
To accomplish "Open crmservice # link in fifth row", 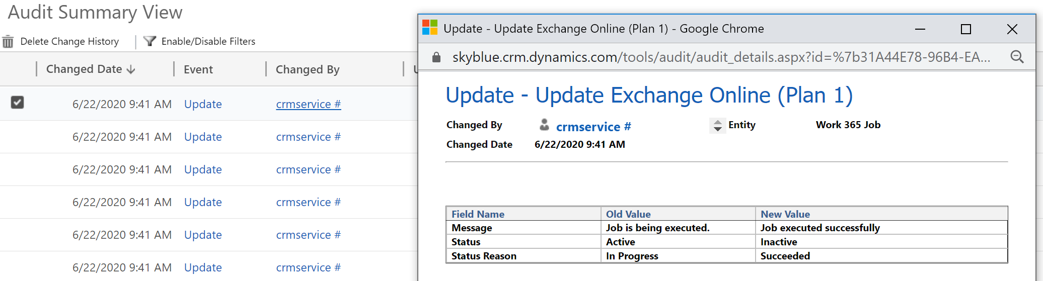I will click(x=309, y=235).
